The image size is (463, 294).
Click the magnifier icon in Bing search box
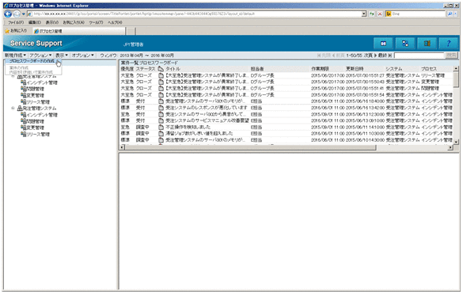450,14
